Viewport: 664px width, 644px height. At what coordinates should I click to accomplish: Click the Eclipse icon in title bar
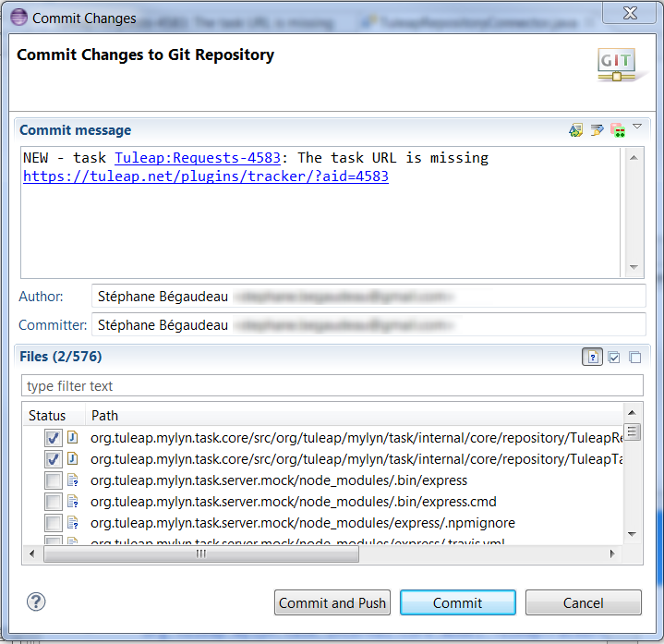(19, 18)
